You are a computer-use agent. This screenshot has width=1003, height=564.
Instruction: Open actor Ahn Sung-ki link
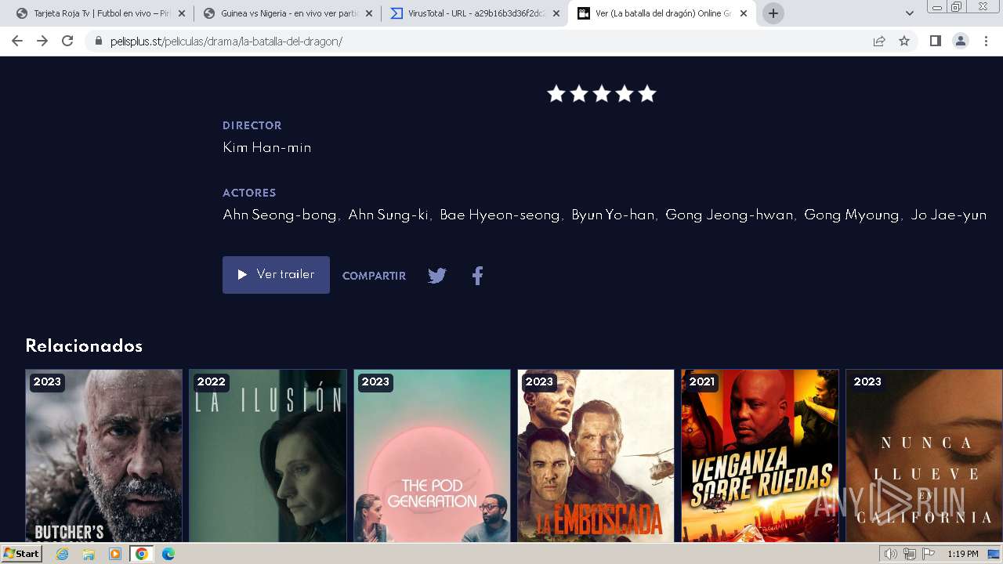tap(388, 215)
